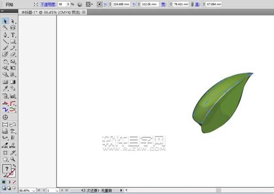Go to next artboard button
The width and height of the screenshot is (274, 194).
(x=62, y=190)
